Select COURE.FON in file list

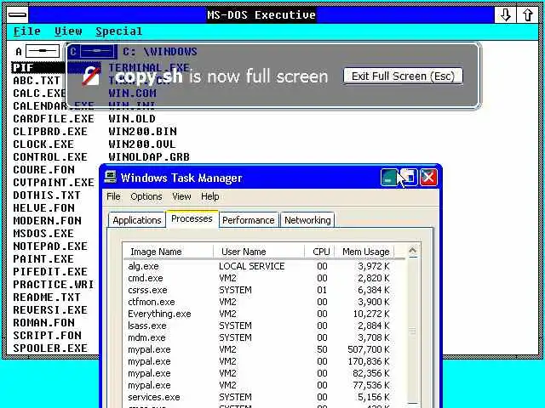pos(43,170)
